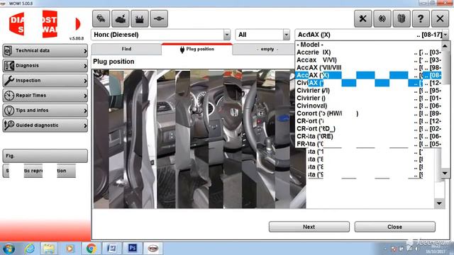Click the model list scroll-down arrow
This screenshot has height=255, width=454.
click(445, 173)
